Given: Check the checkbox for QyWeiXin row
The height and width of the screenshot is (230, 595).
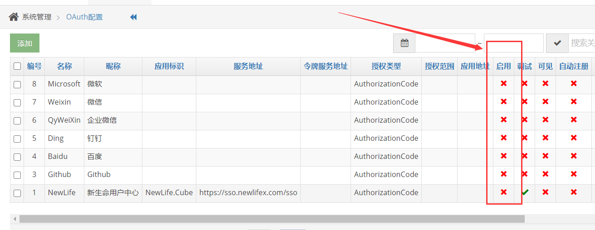Looking at the screenshot, I should point(17,121).
